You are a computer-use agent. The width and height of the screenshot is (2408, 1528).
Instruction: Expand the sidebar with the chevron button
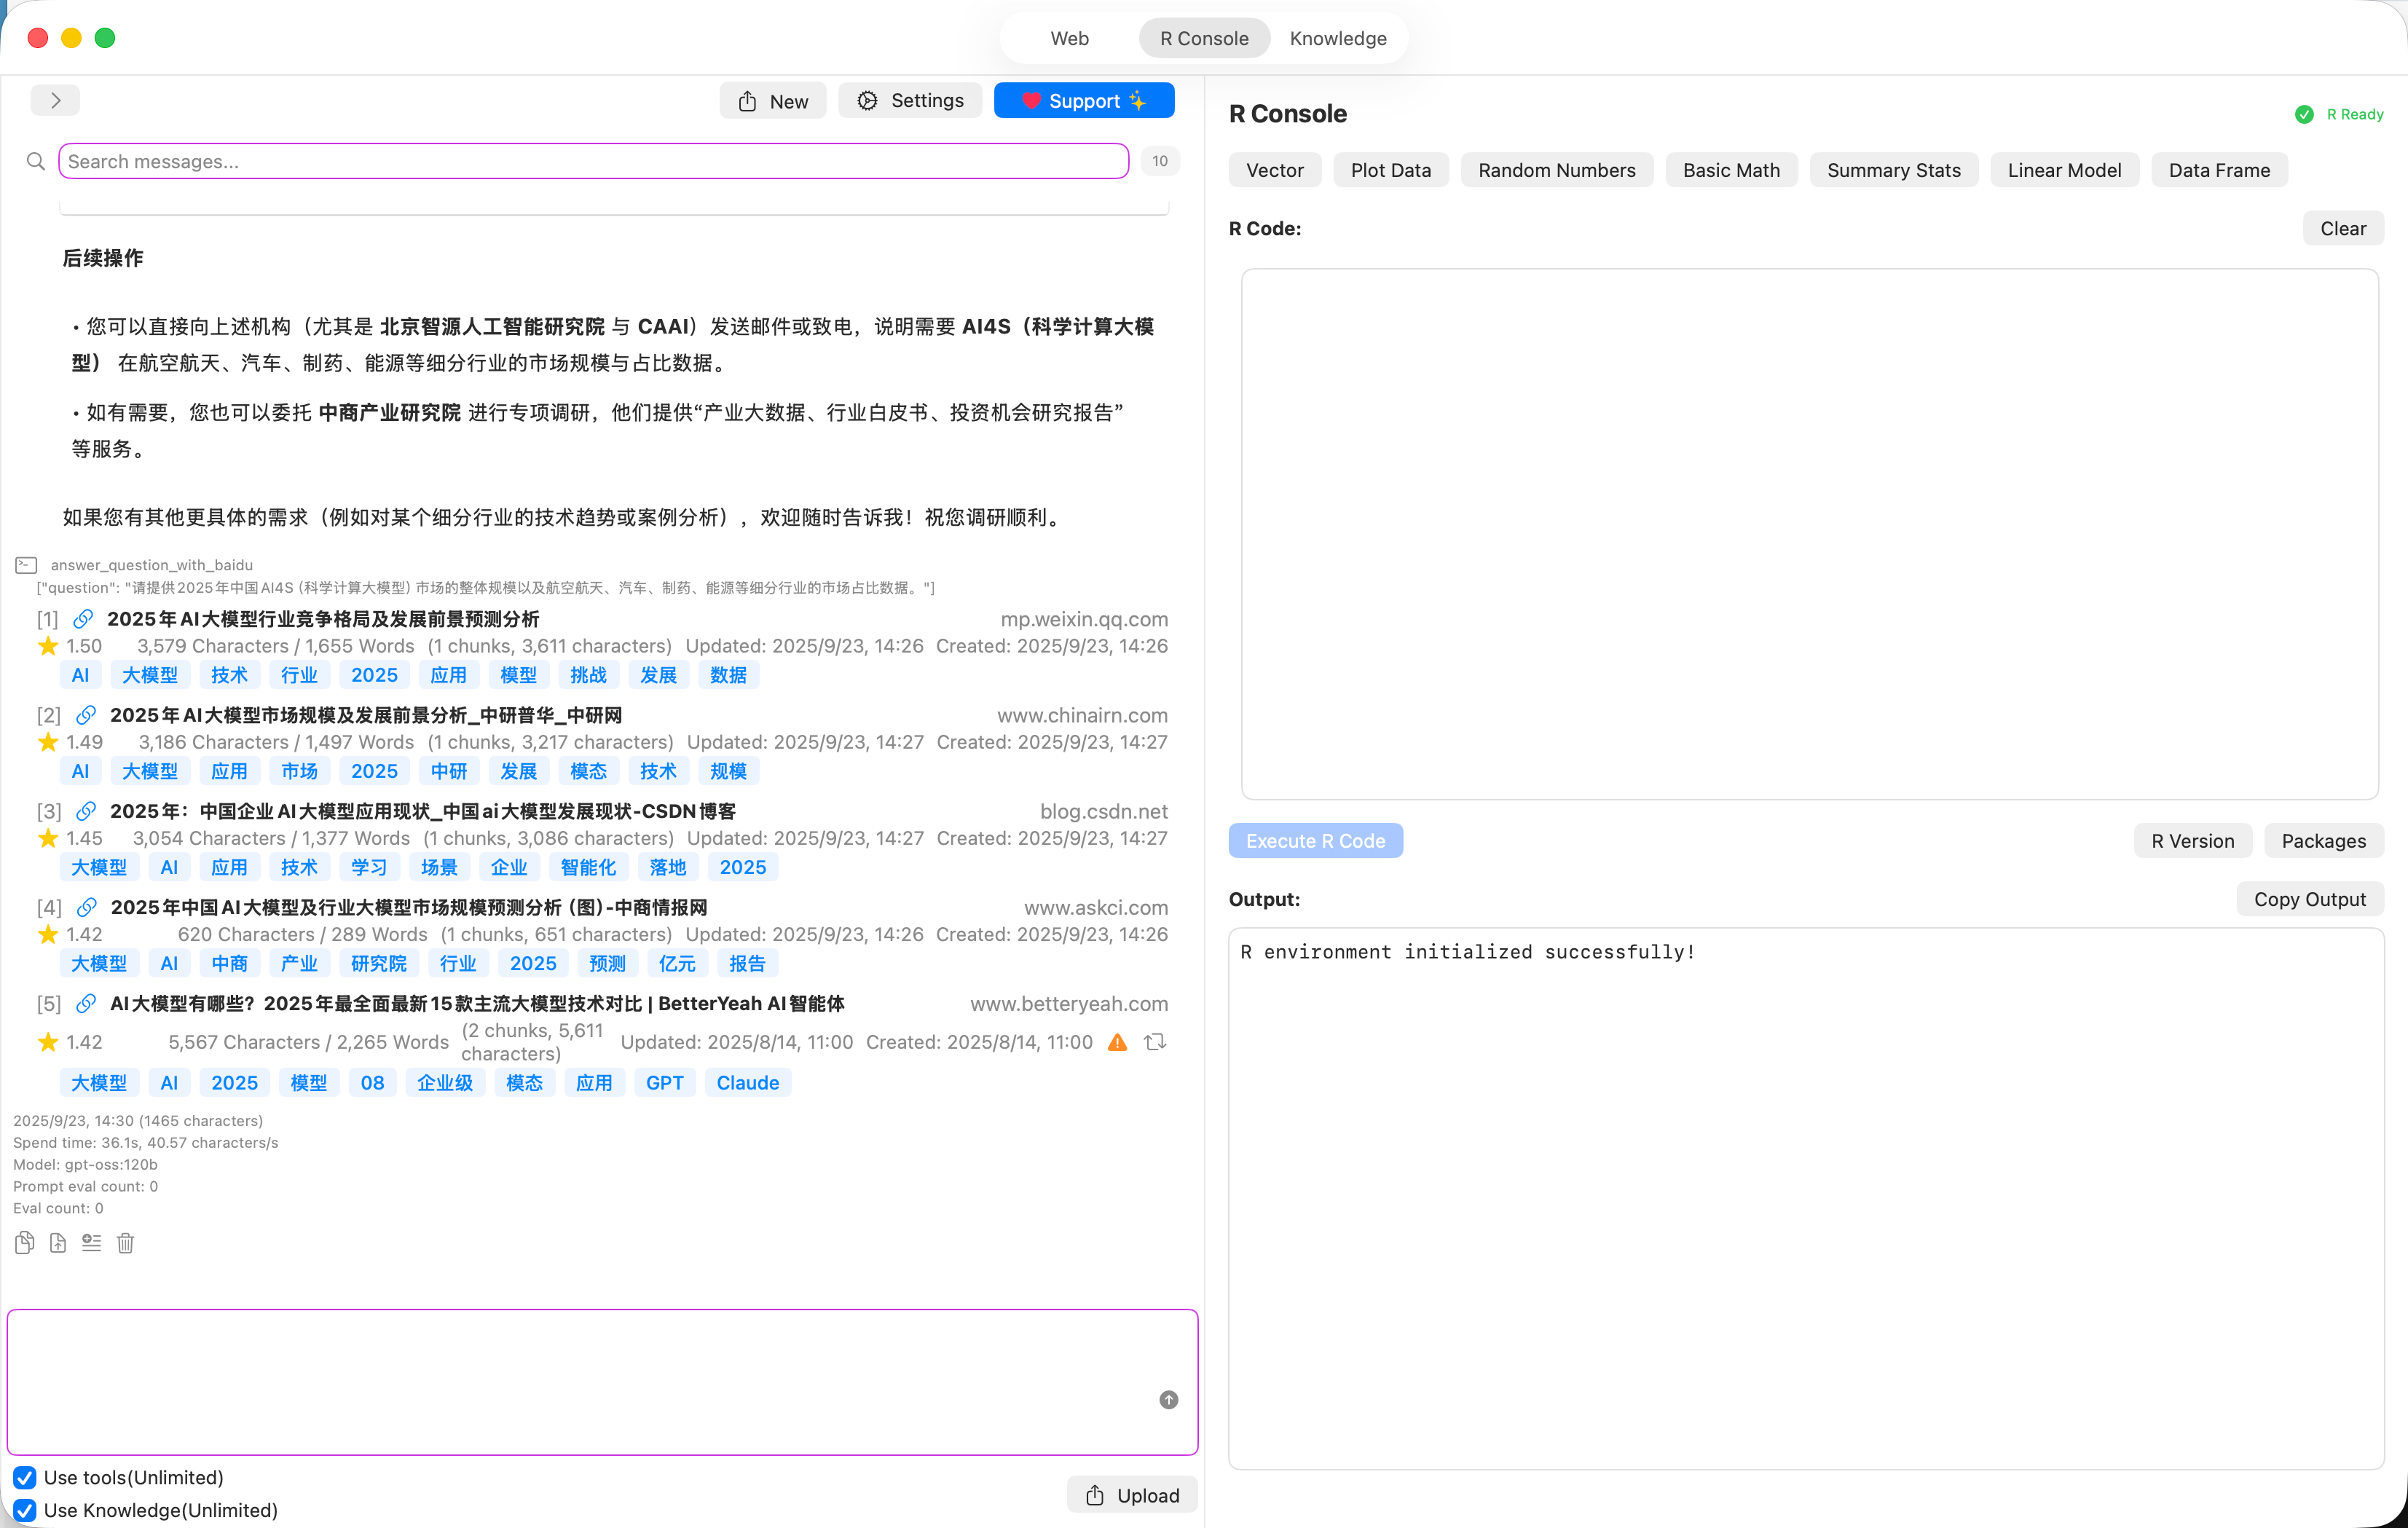click(55, 100)
